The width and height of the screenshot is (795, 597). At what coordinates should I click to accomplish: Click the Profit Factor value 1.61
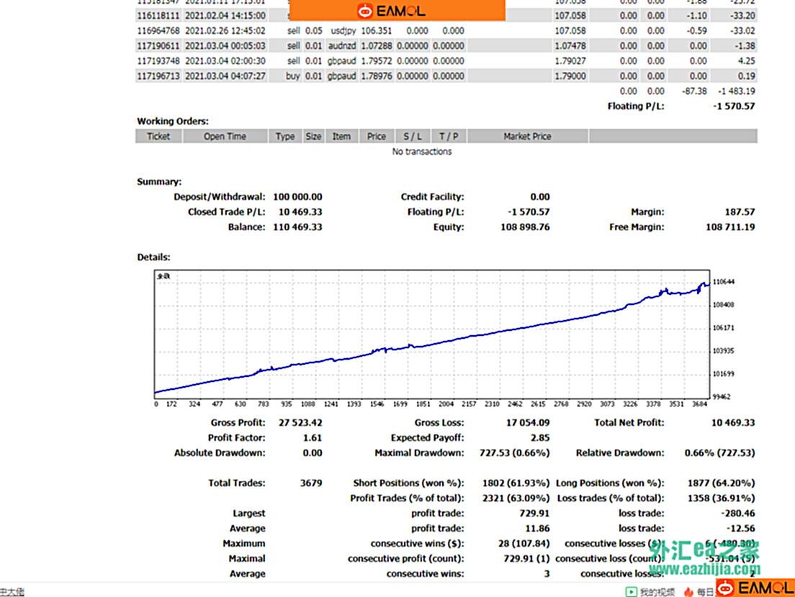pos(313,438)
